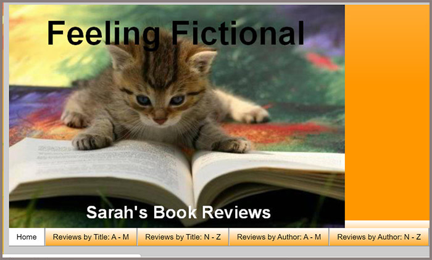432x260 pixels.
Task: Click the gray area beneath the navigation tabs
Action: (x=216, y=250)
